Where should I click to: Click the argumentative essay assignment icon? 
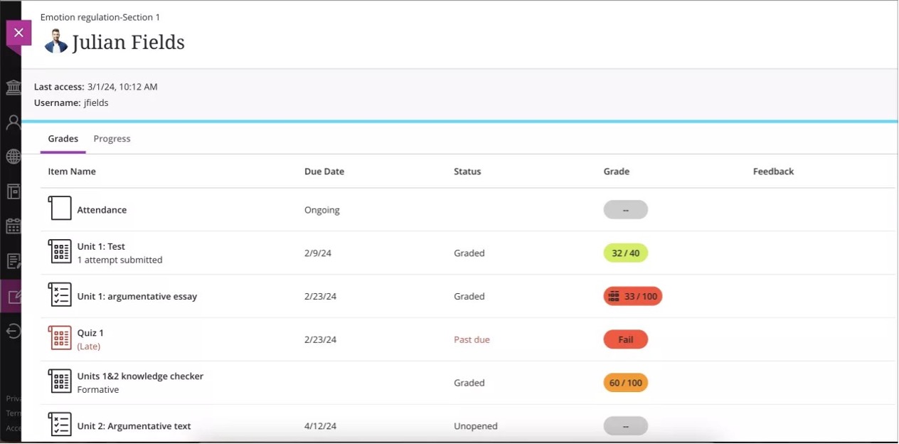coord(60,295)
